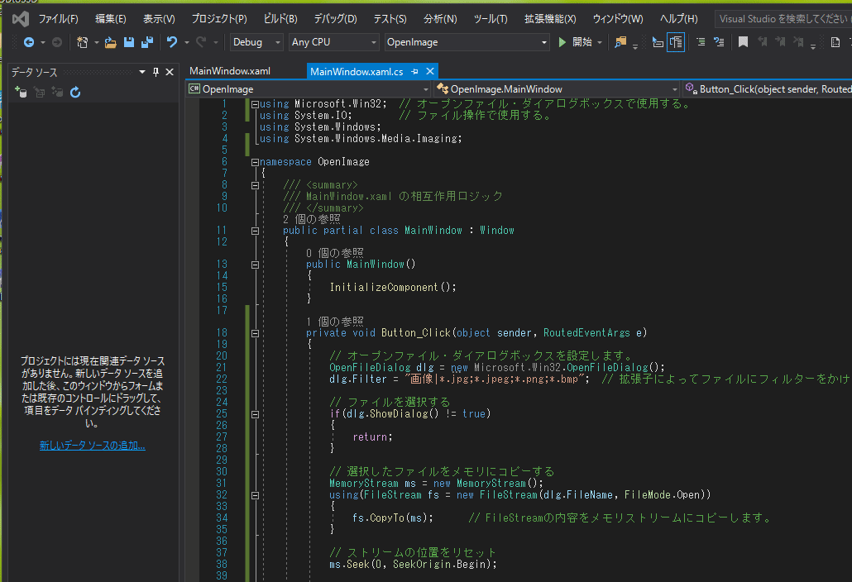Open the OpenImage startup project dropdown
Viewport: 852px width, 582px height.
click(467, 42)
